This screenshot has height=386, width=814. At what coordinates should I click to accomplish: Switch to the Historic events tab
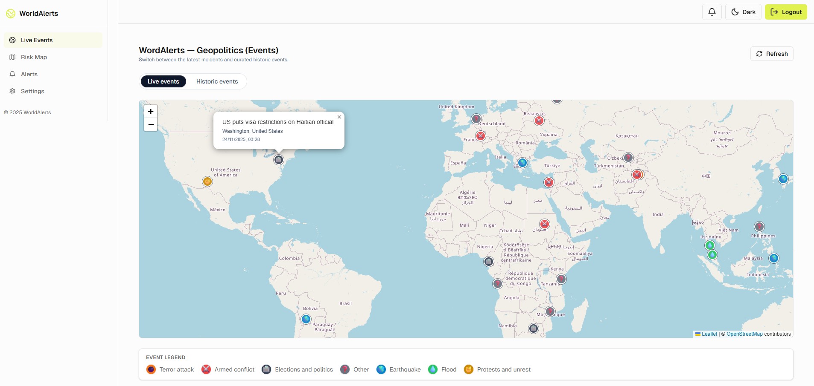tap(216, 81)
